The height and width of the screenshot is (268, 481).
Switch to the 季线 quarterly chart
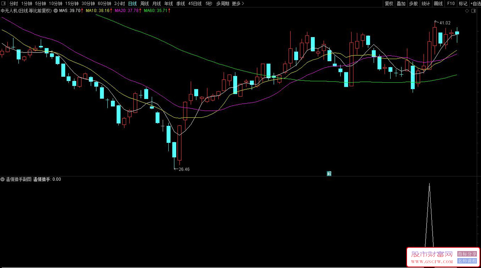pos(181,3)
